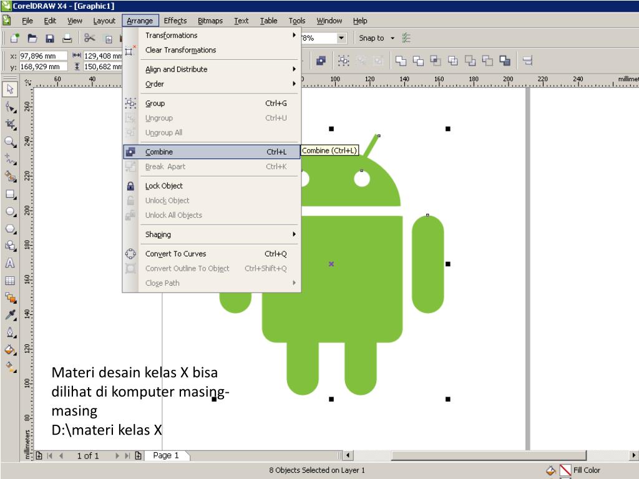Screen dimensions: 639x479
Task: Select the Zoom magnifier tool
Action: 10,142
